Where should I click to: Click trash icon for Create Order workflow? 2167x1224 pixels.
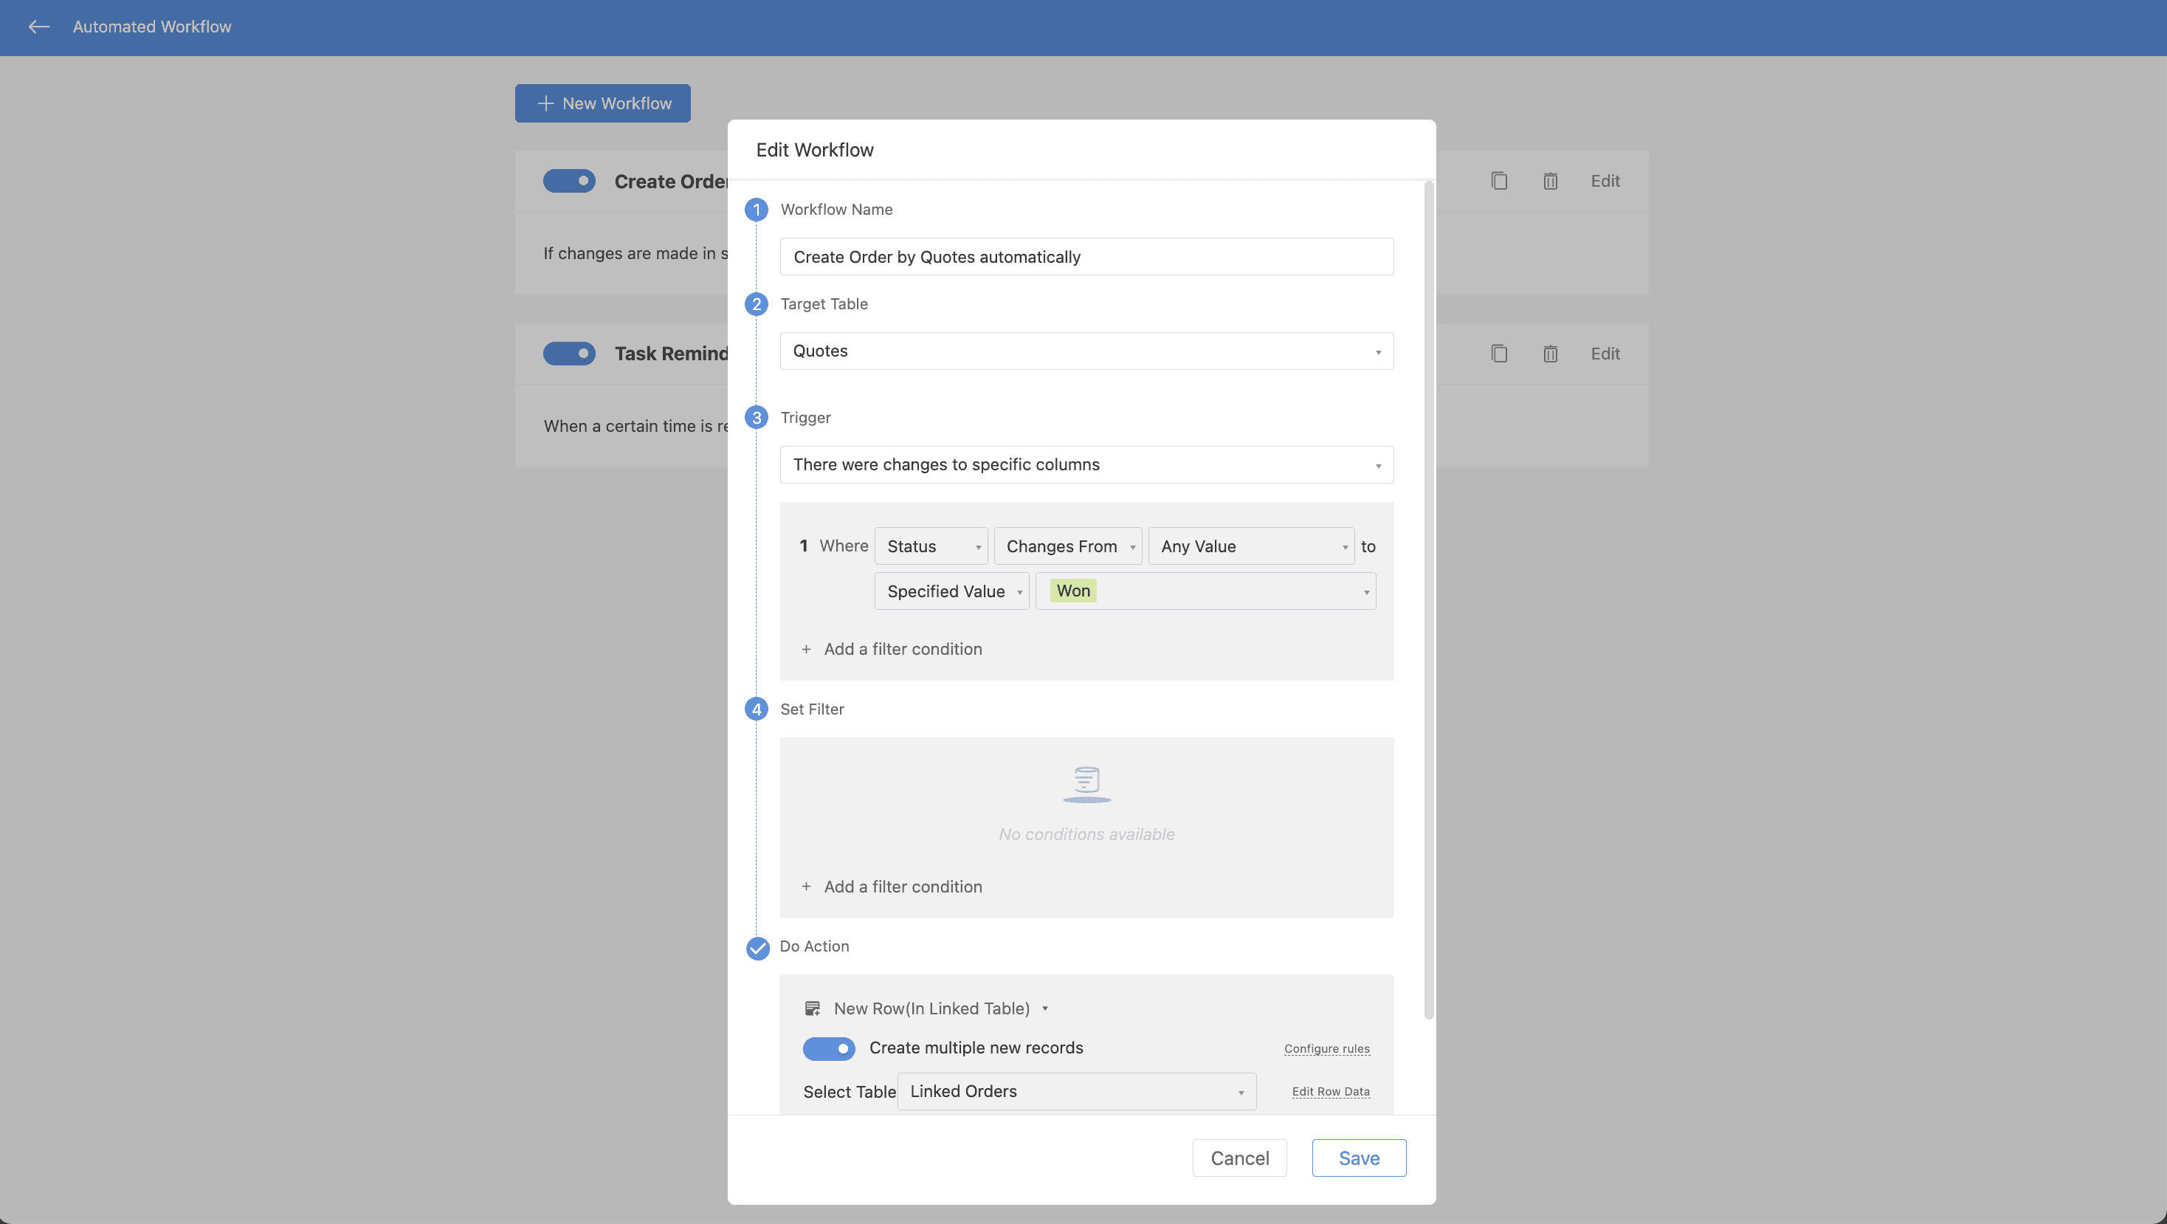click(1549, 181)
